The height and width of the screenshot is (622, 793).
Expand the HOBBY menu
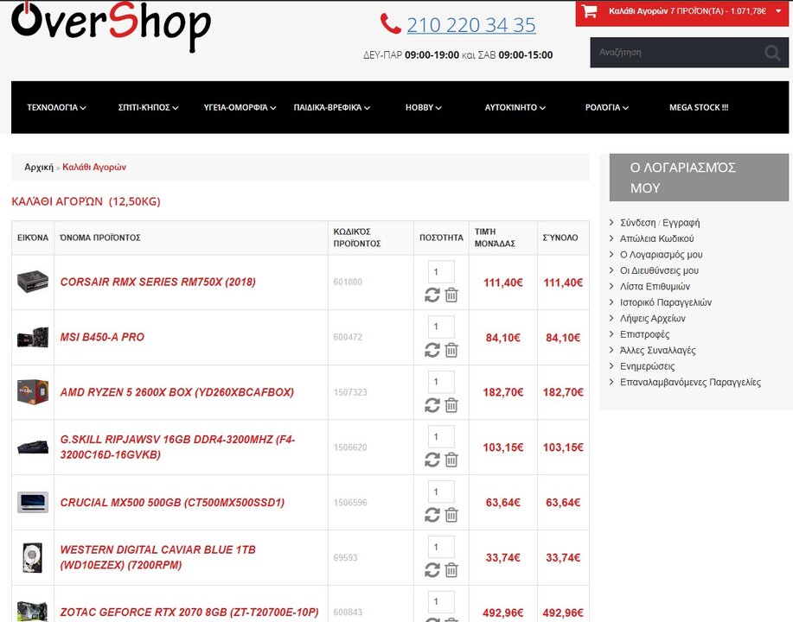tap(423, 108)
